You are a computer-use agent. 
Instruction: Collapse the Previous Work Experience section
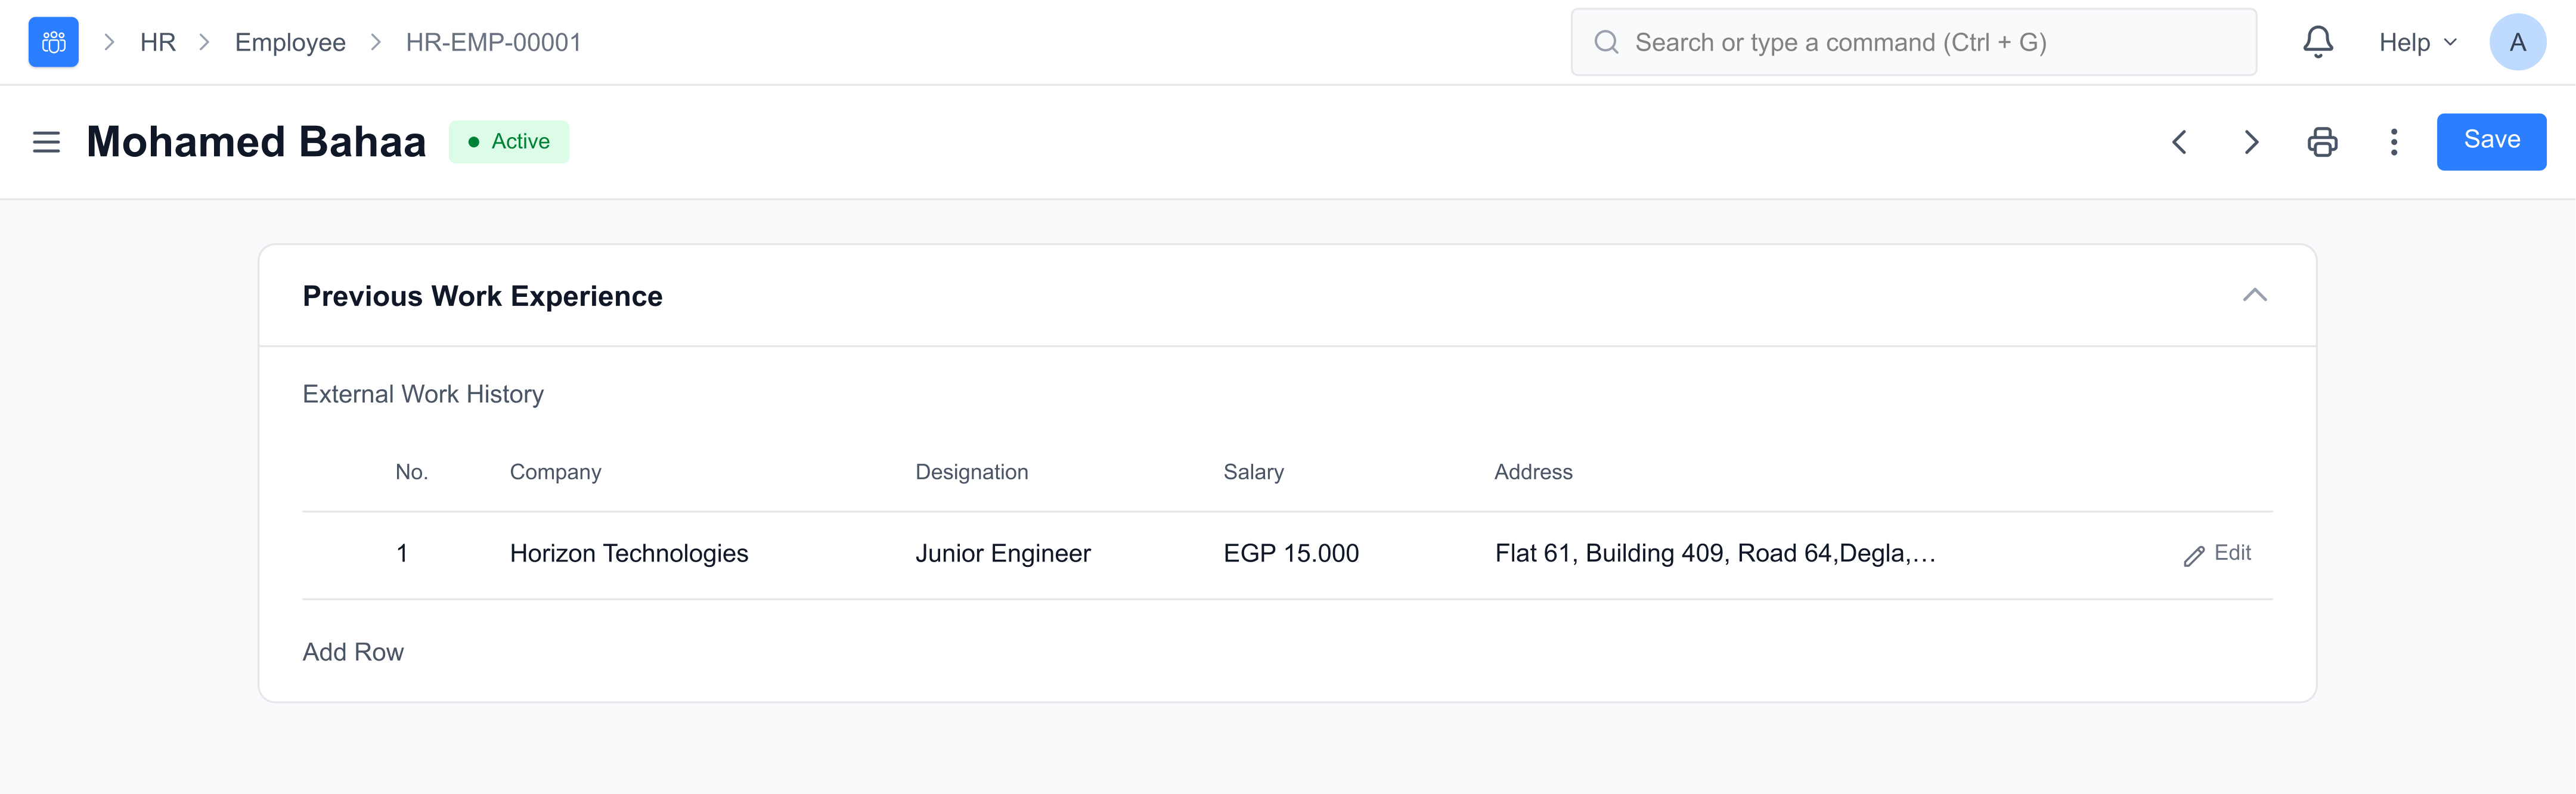click(2254, 295)
